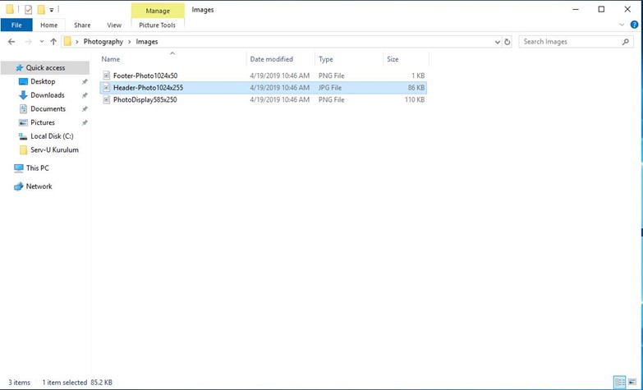Click the Images breadcrumb in address bar
The width and height of the screenshot is (643, 390).
pos(147,41)
